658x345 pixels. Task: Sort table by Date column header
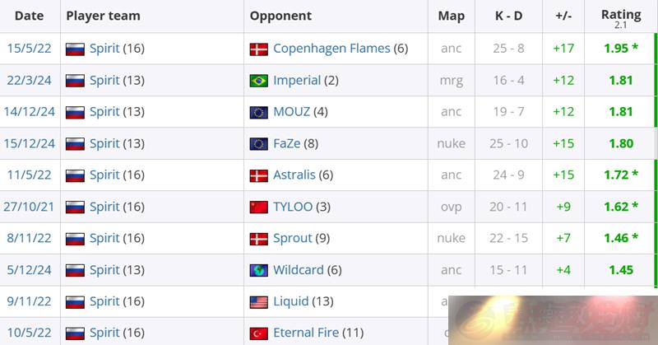29,16
